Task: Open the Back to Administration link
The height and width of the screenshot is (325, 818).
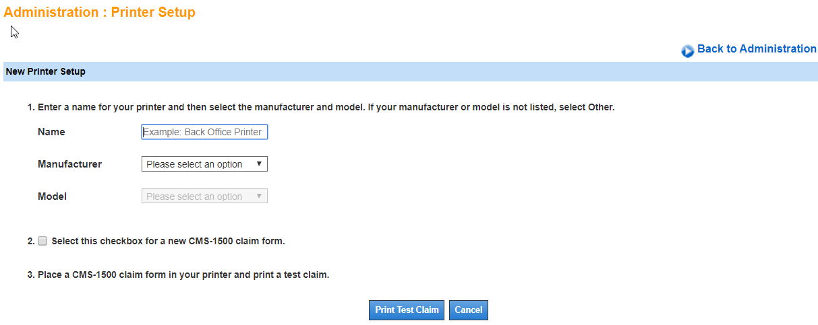Action: click(x=756, y=49)
